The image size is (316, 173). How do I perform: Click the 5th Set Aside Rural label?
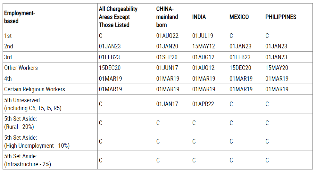[x=21, y=123]
